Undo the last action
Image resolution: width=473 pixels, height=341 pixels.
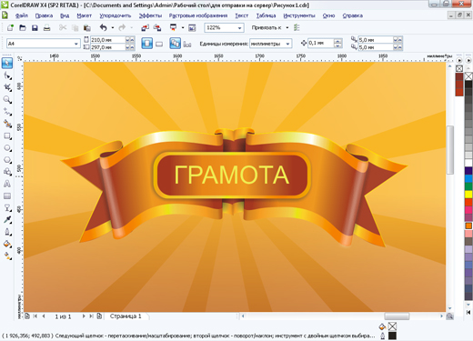(104, 27)
